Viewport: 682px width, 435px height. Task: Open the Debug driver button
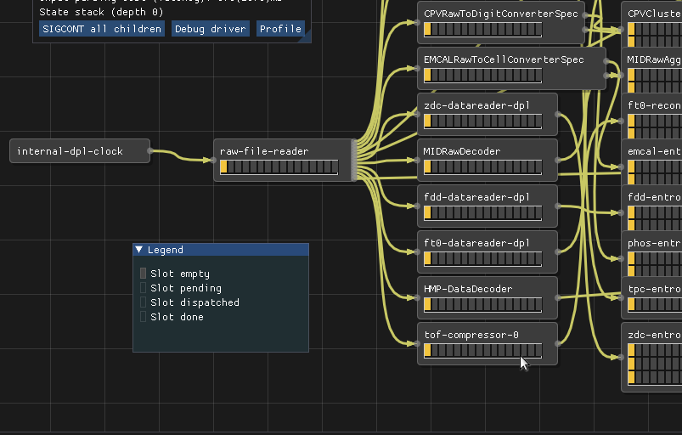pos(210,29)
